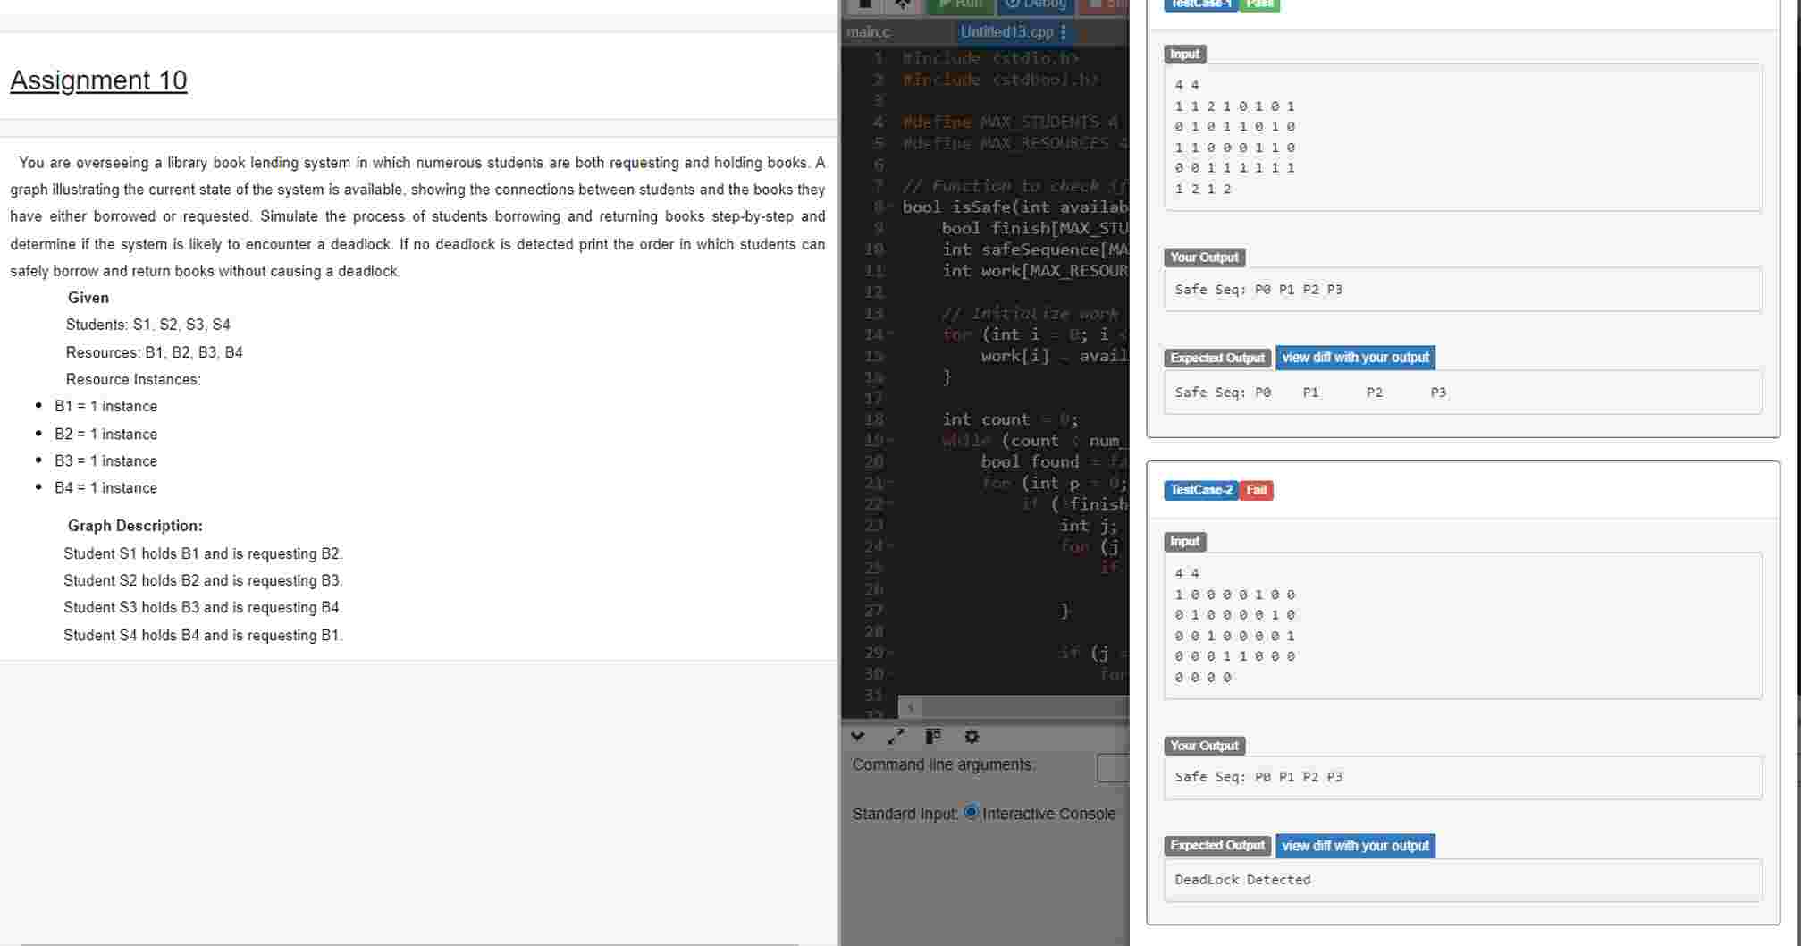Click the save icon on the toolbar
The width and height of the screenshot is (1801, 946).
coord(865,4)
